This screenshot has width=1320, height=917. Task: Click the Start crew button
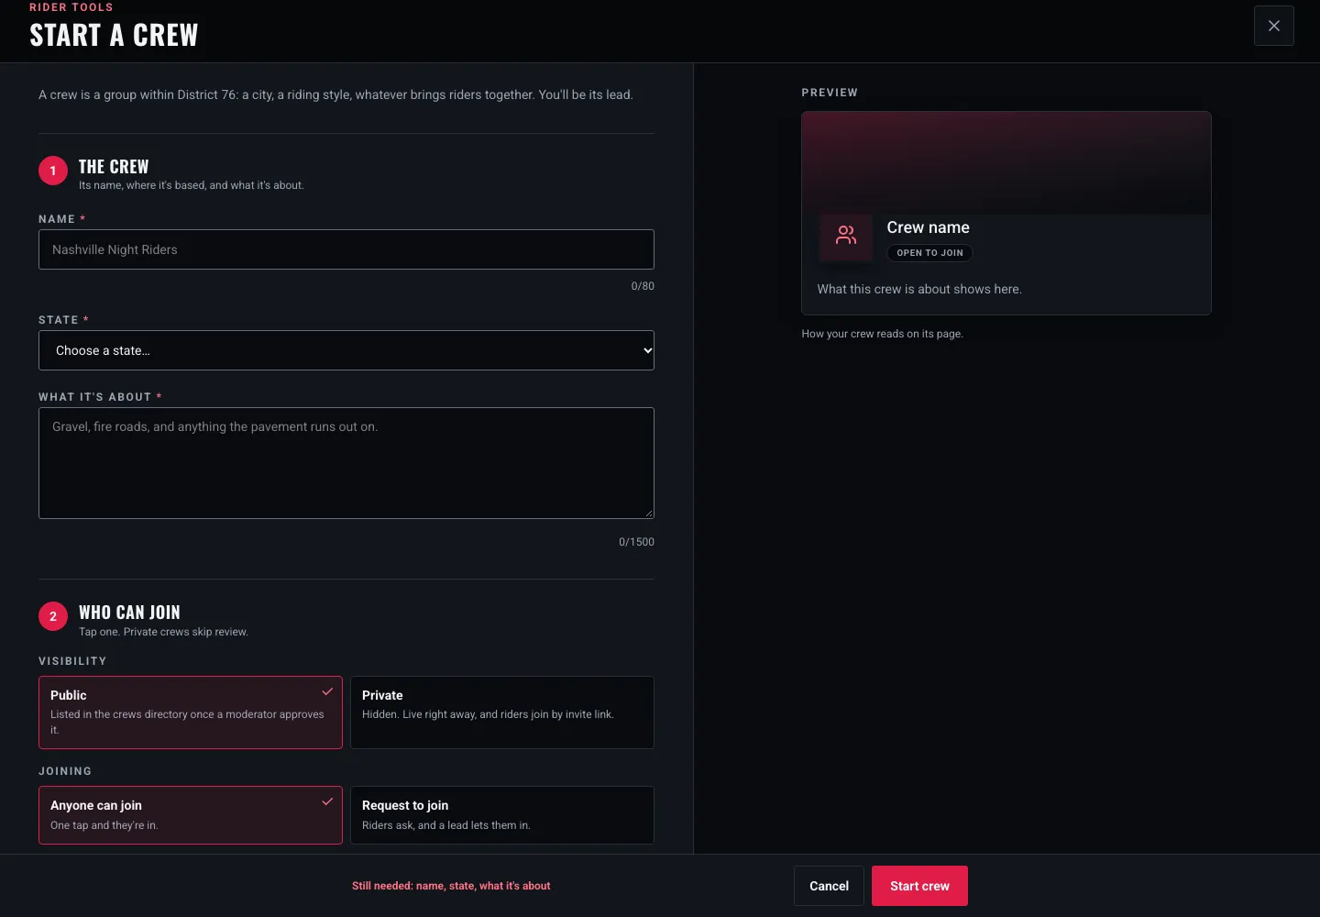(x=919, y=886)
